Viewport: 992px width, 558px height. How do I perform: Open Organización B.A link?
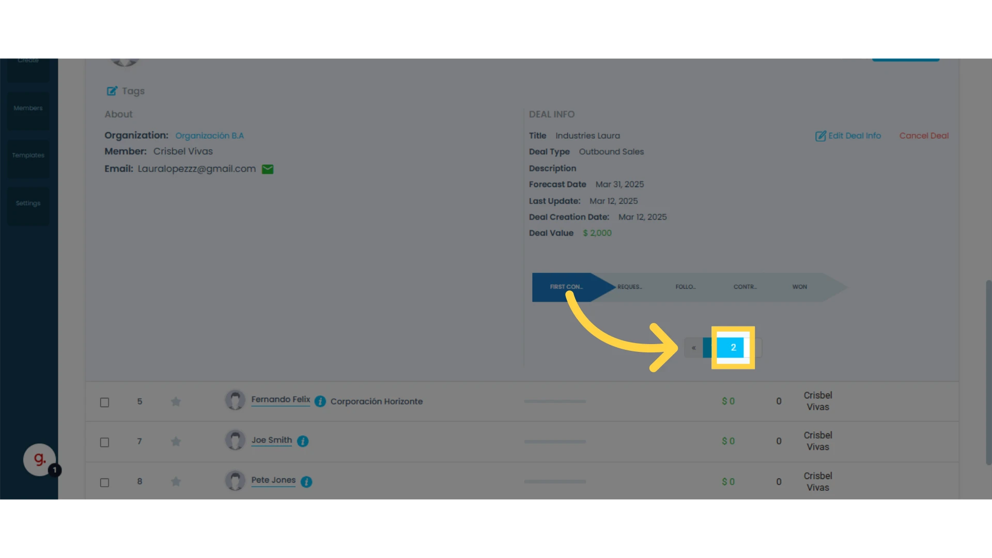pyautogui.click(x=209, y=135)
